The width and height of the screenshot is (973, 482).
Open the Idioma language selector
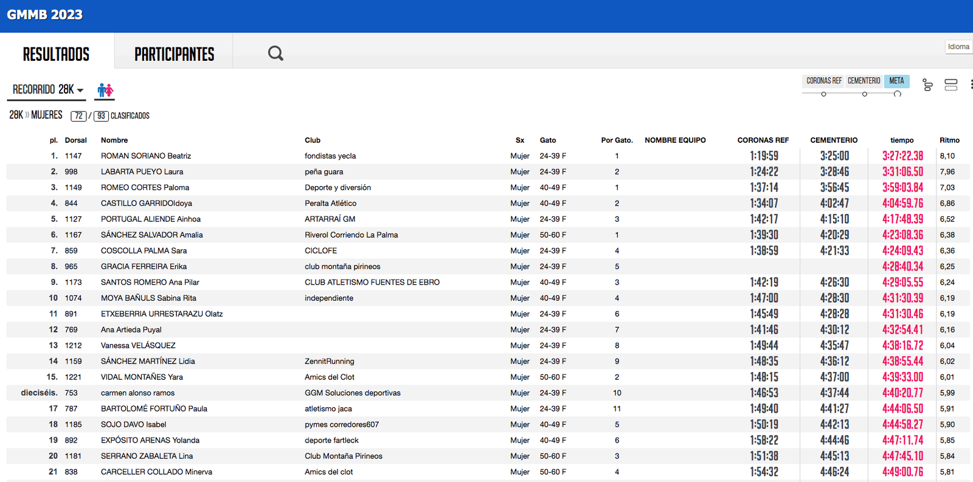(x=958, y=47)
